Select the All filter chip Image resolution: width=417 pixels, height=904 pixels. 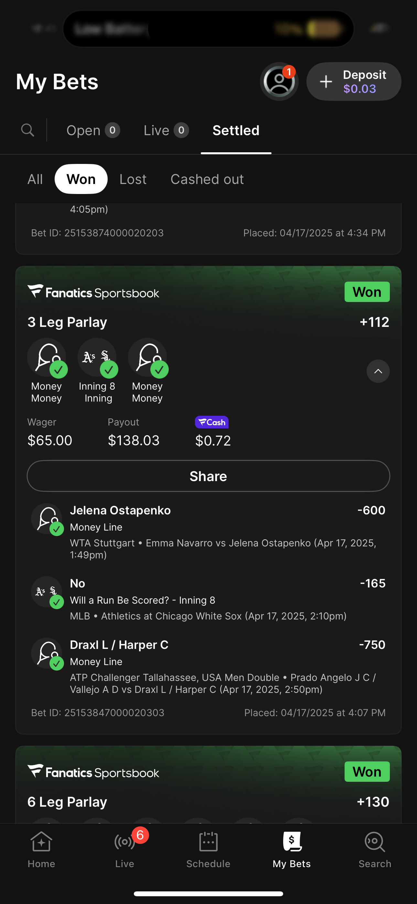point(35,179)
